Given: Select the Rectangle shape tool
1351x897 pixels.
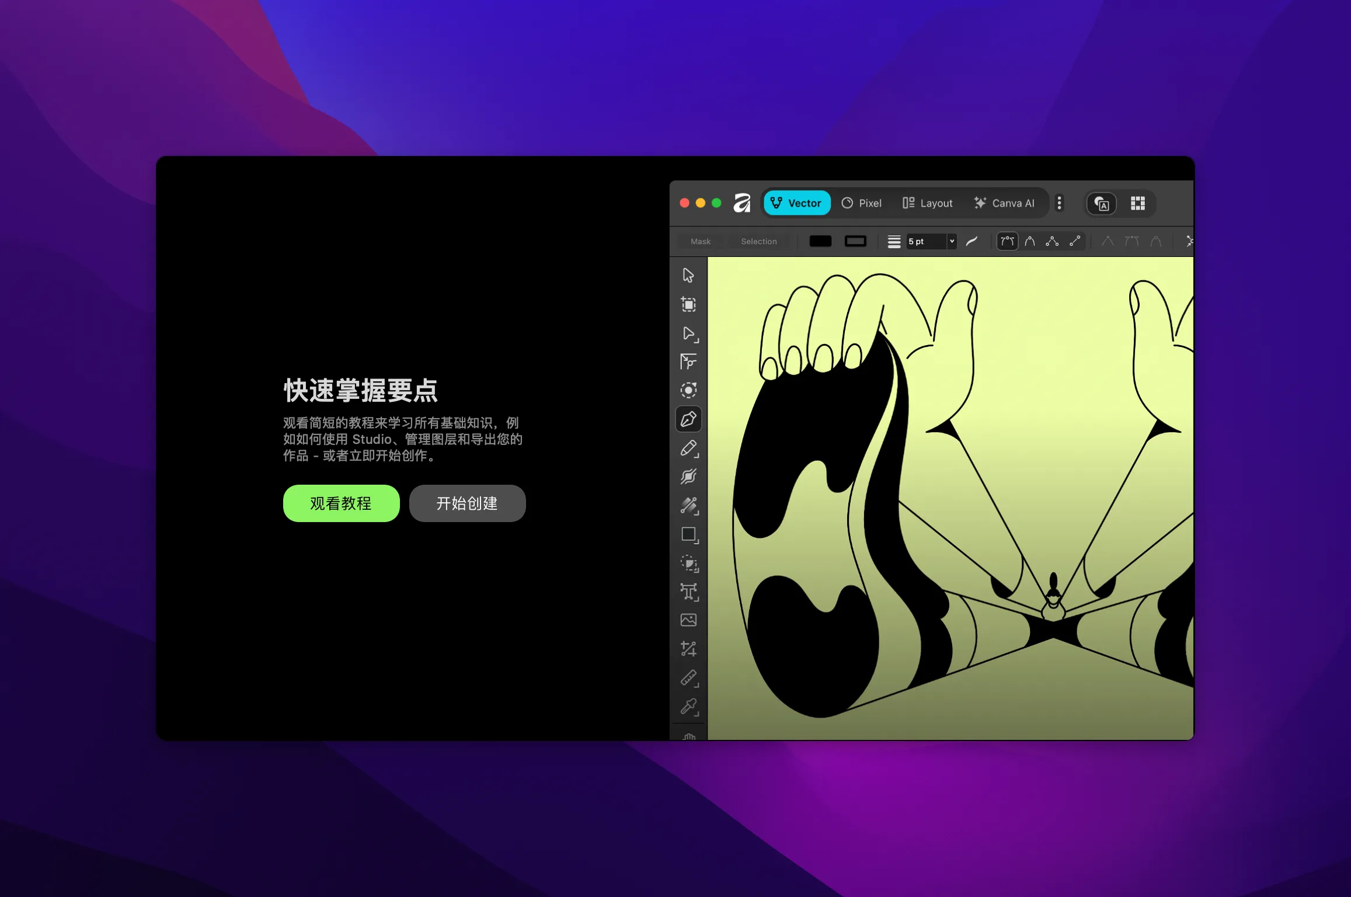Looking at the screenshot, I should 688,534.
